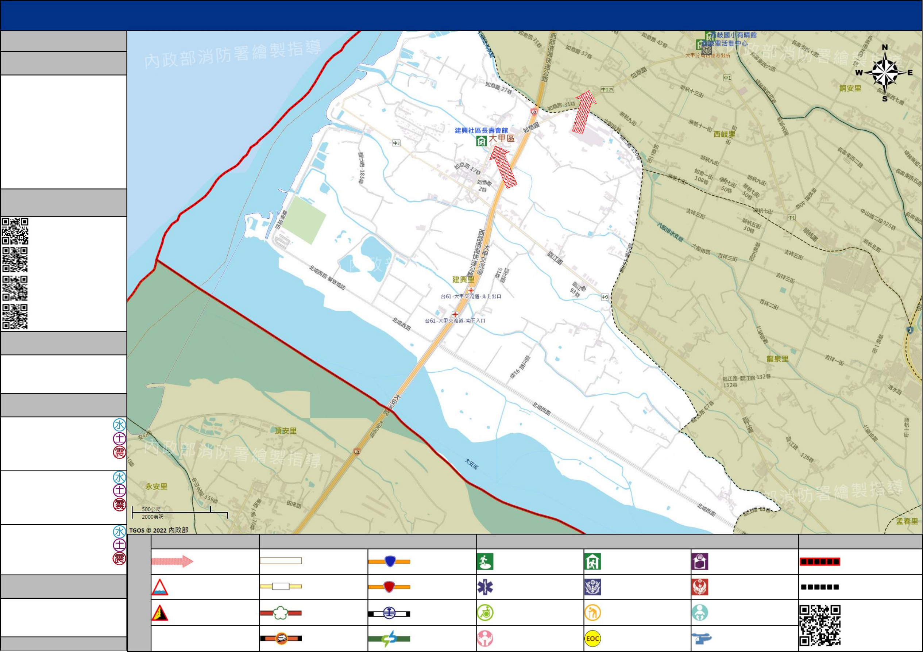The image size is (923, 652).
Task: Click the 台61-大甲交流道-南下入口 label
Action: click(455, 321)
